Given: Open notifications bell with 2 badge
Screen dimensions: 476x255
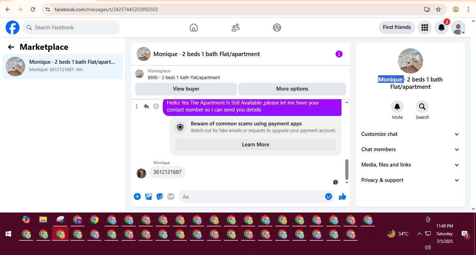Looking at the screenshot, I should 442,28.
